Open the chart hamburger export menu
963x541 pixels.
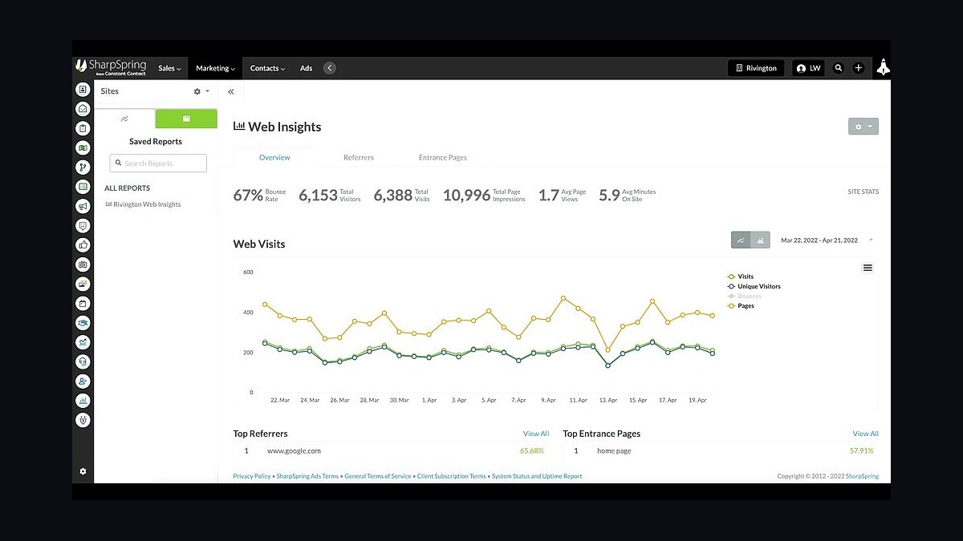(868, 268)
